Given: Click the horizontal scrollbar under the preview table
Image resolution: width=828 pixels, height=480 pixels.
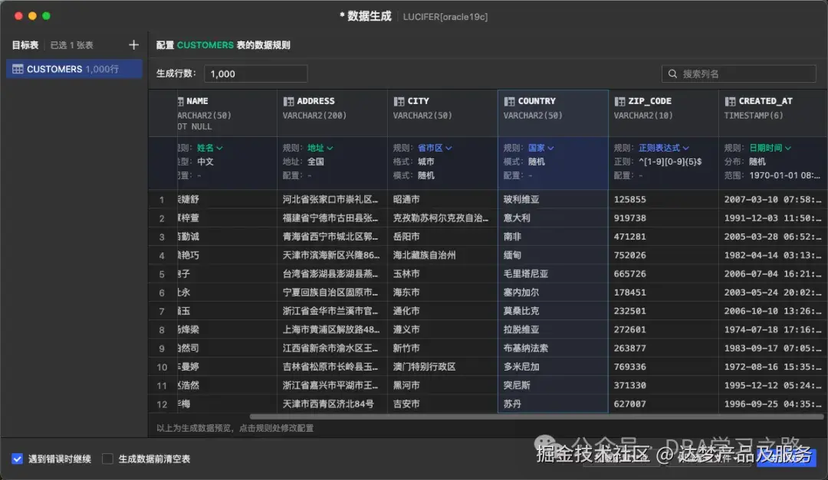Looking at the screenshot, I should pos(536,416).
